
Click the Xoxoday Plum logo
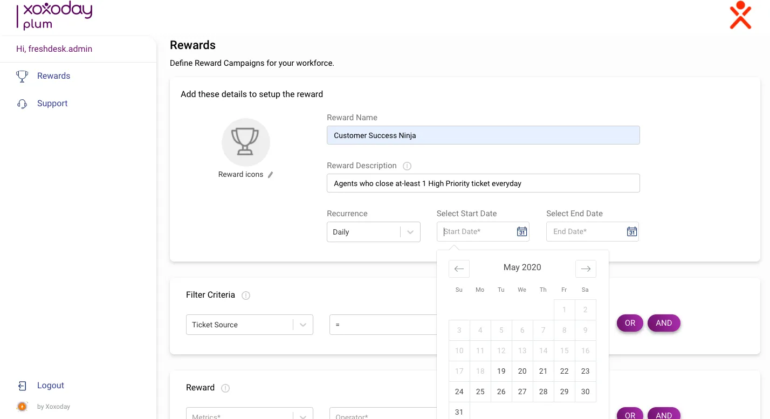54,16
